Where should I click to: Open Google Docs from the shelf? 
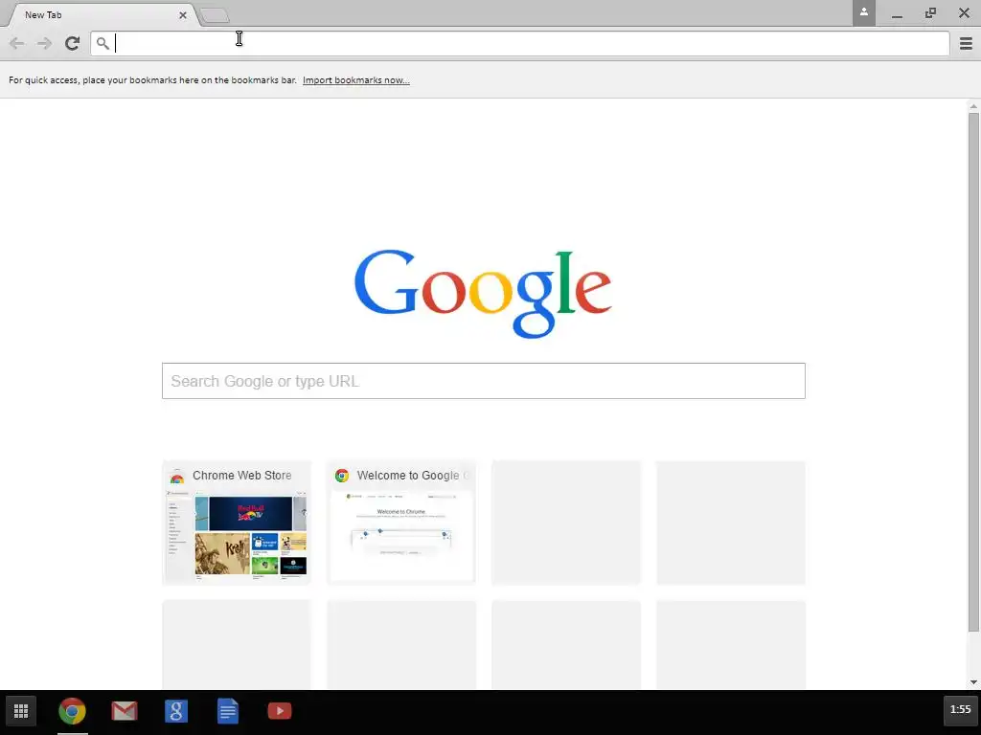[228, 711]
